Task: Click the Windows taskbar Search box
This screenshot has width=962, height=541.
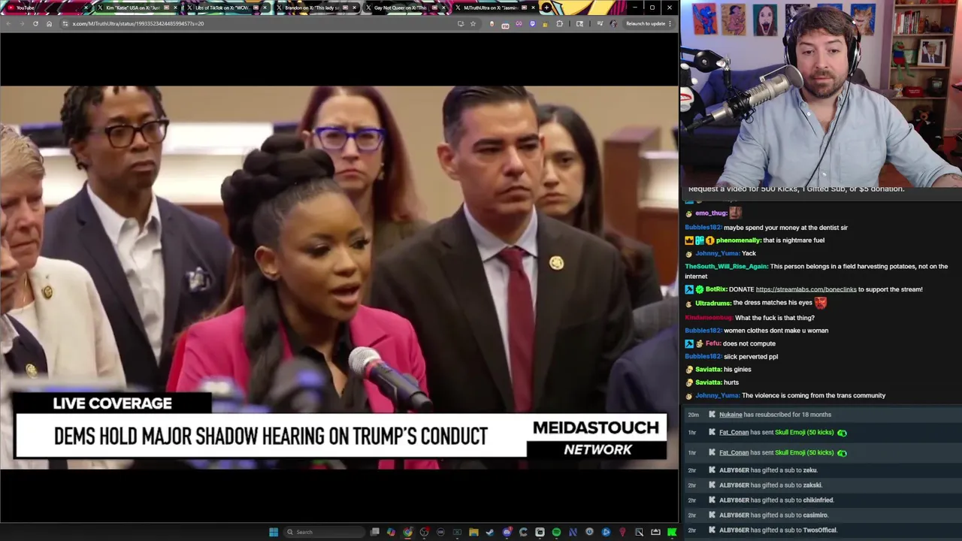Action: tap(324, 532)
